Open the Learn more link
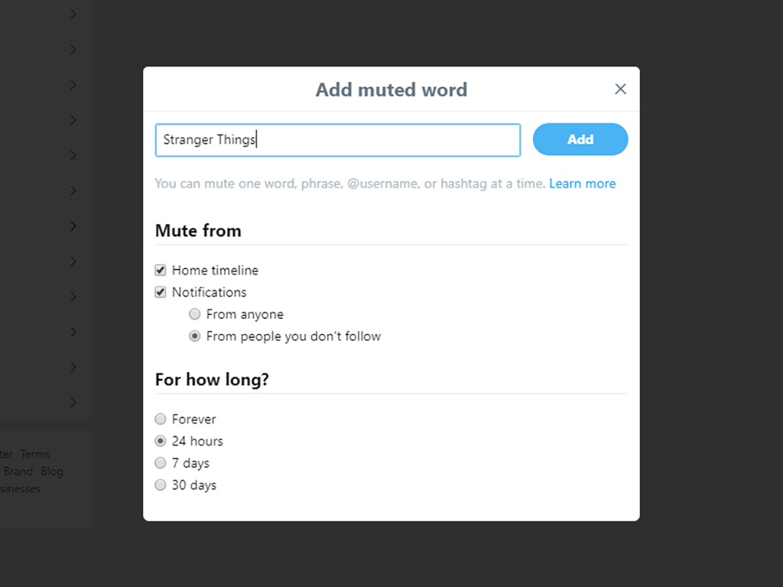The height and width of the screenshot is (587, 783). coord(582,183)
